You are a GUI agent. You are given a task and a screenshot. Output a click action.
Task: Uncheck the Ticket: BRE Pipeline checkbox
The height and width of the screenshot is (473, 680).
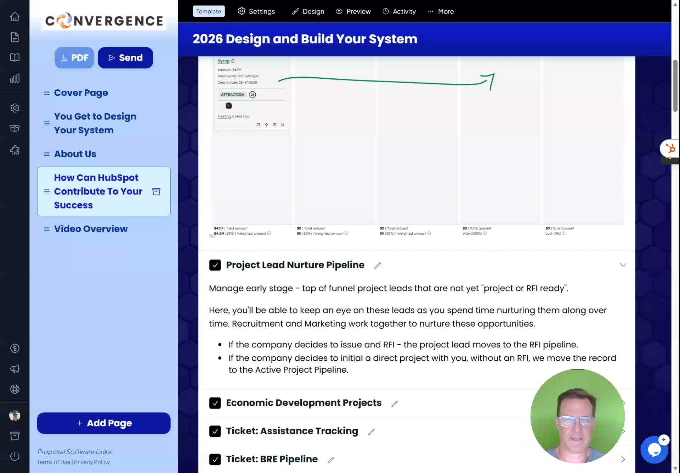215,459
